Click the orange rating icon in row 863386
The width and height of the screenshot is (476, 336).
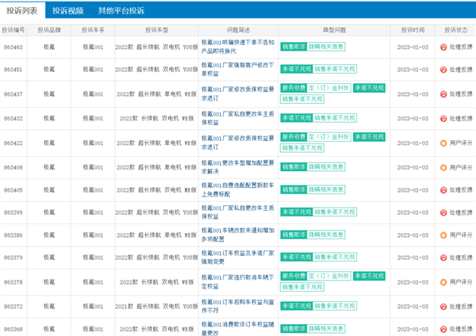pyautogui.click(x=443, y=235)
